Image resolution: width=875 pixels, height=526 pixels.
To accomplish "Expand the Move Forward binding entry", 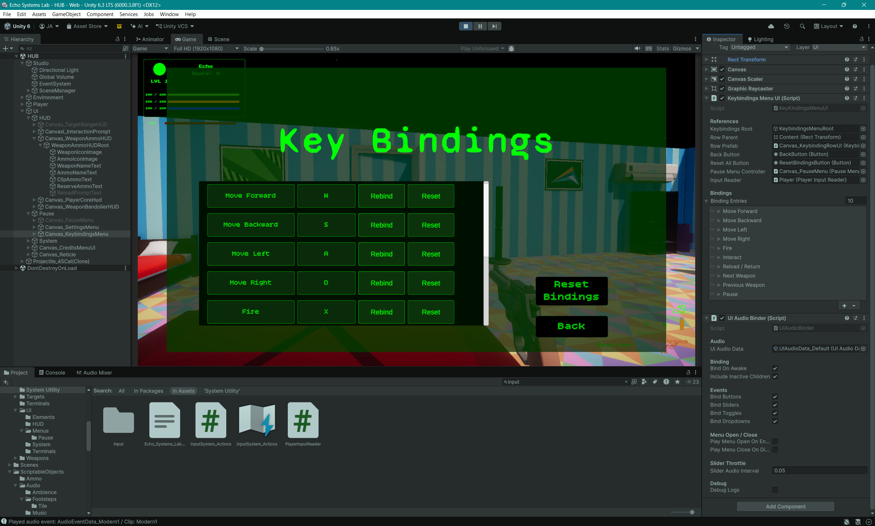I will click(x=719, y=211).
